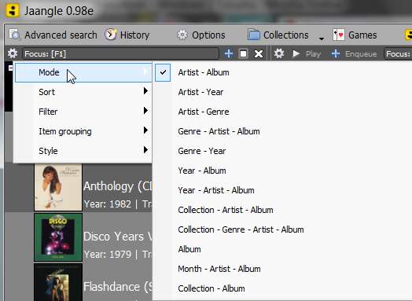Click Collections toolbar label
The width and height of the screenshot is (412, 301).
286,35
